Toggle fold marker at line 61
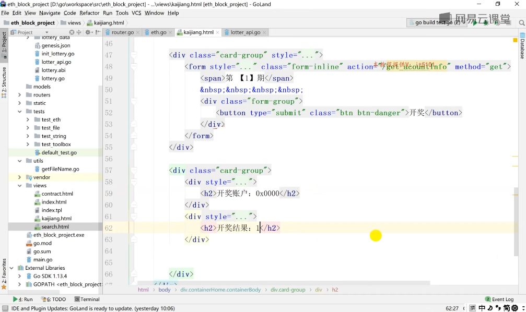The image size is (526, 312). pyautogui.click(x=134, y=217)
